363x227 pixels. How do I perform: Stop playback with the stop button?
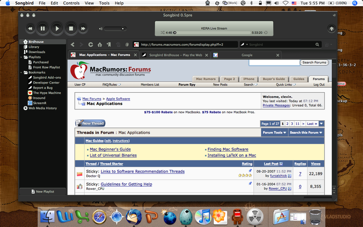coord(71,29)
